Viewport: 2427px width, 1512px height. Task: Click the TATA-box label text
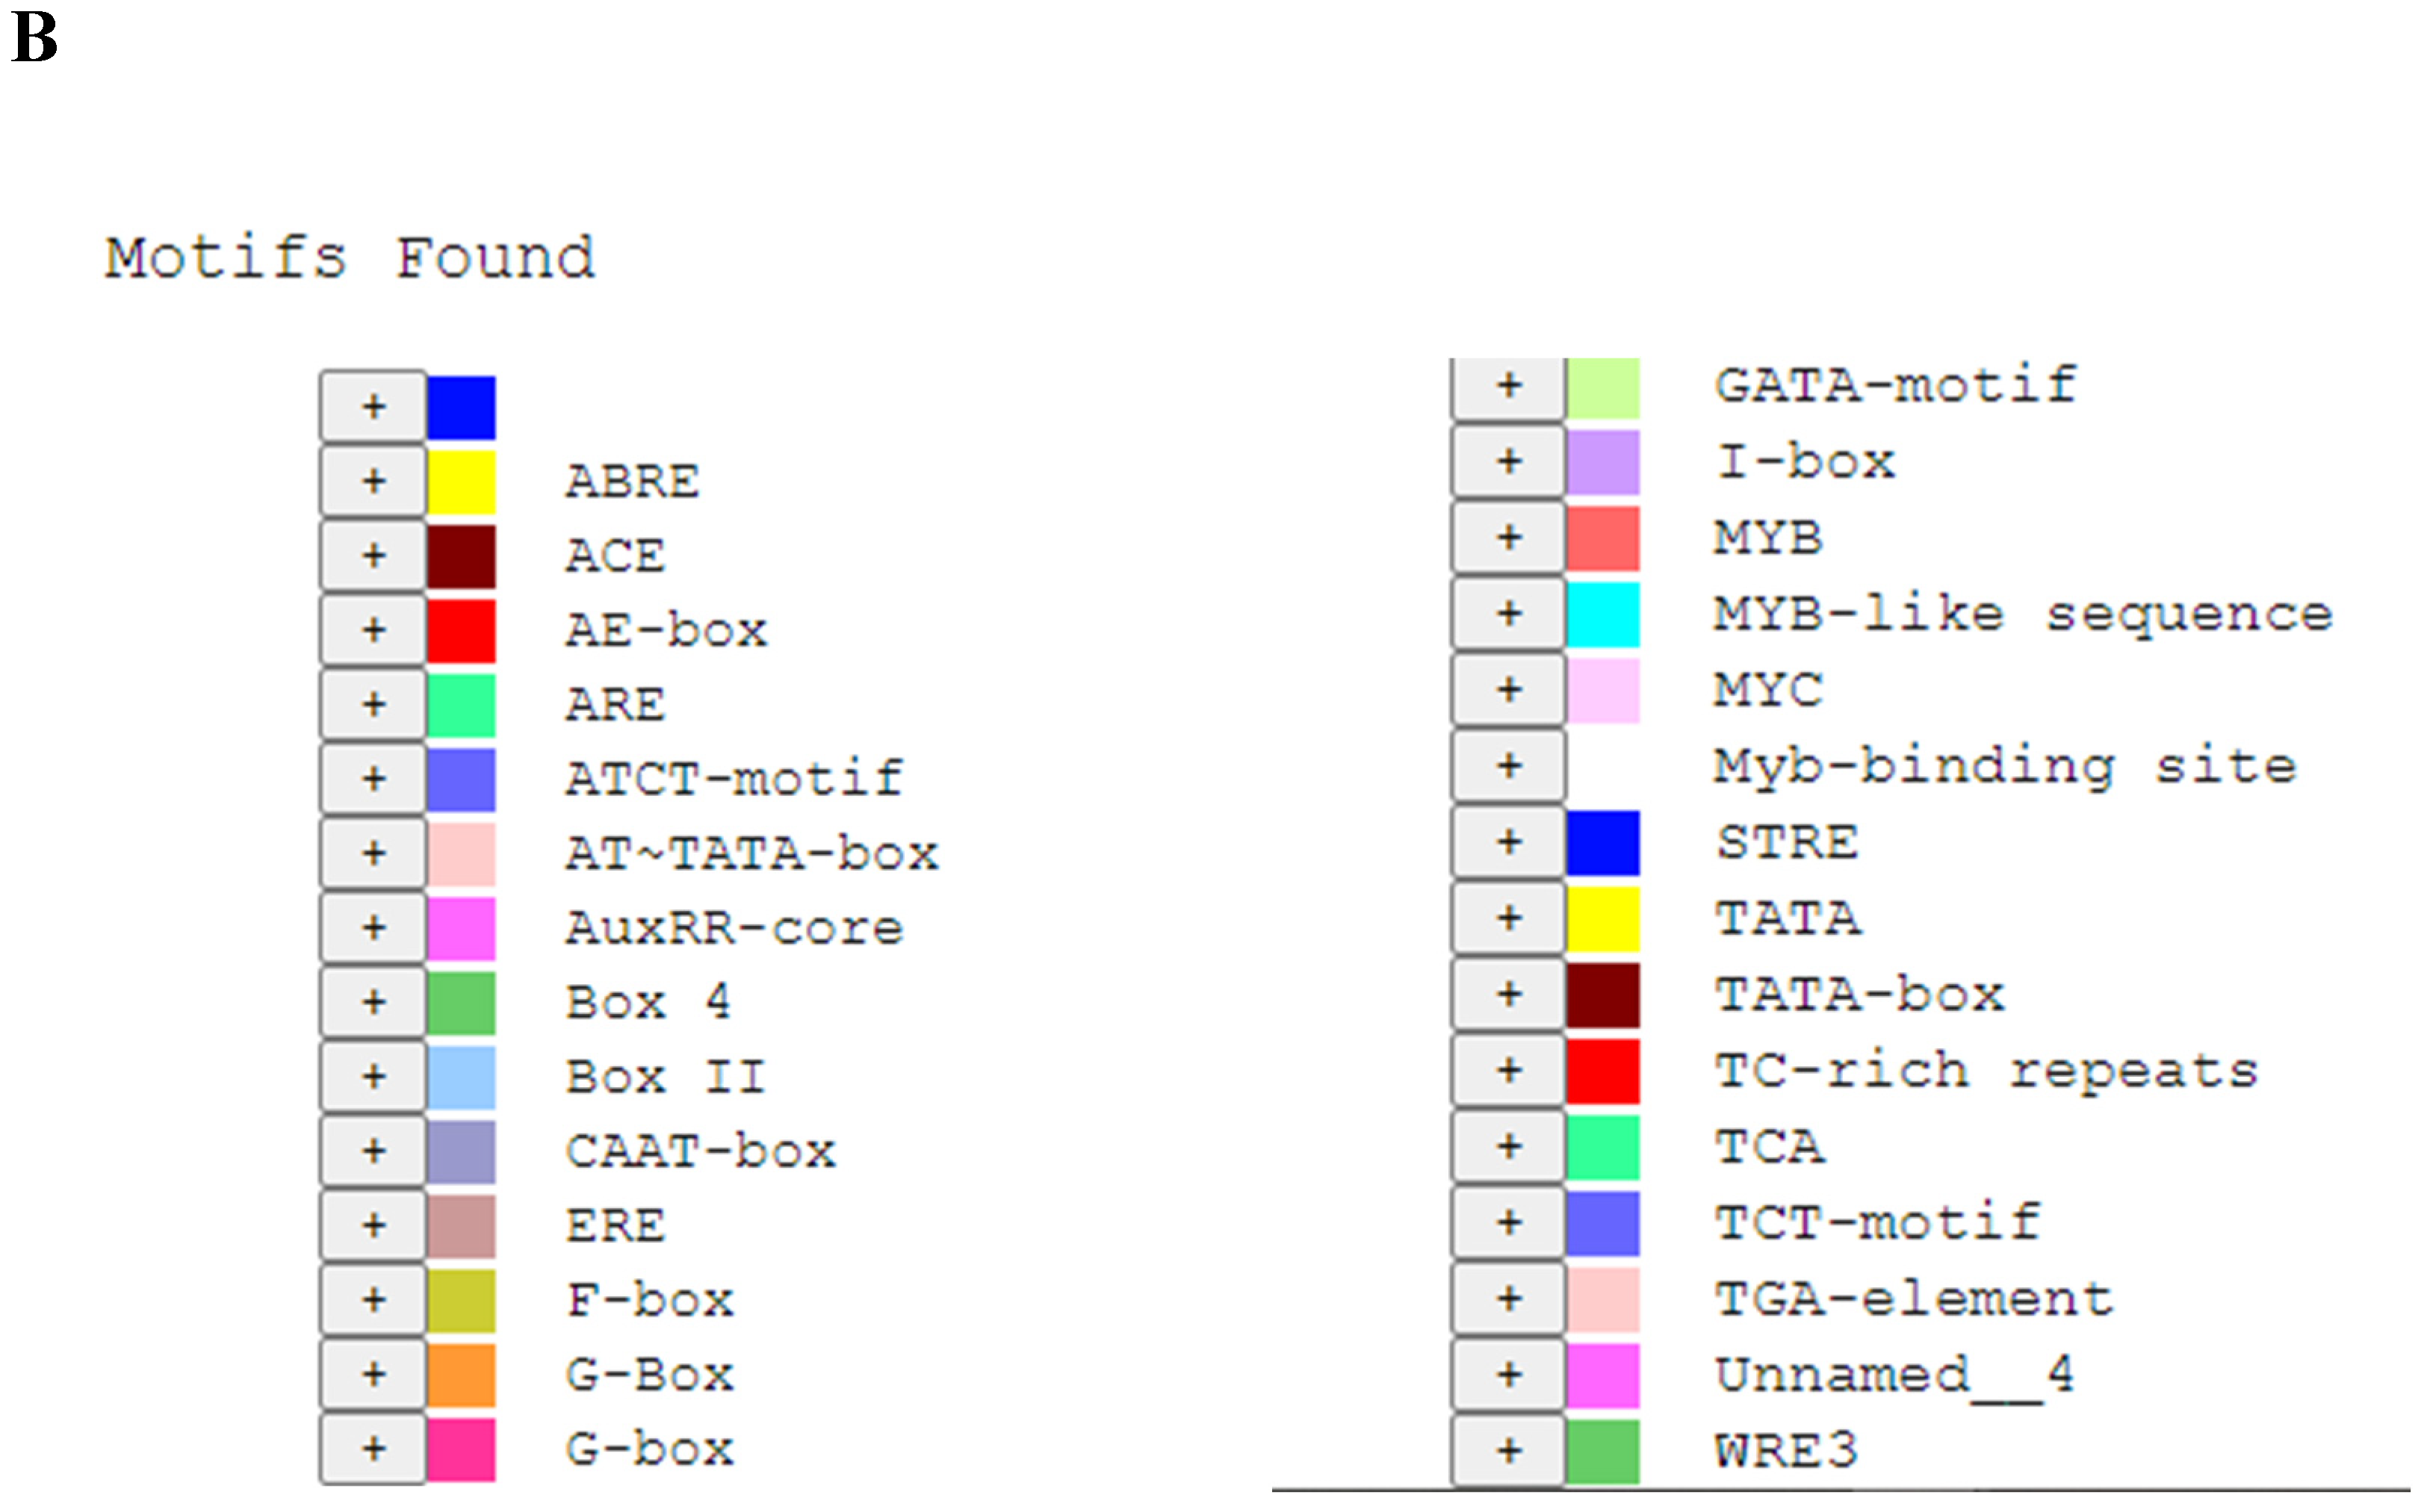click(x=1860, y=995)
